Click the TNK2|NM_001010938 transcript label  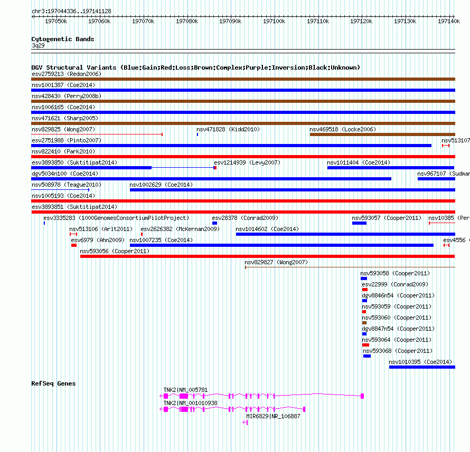(190, 403)
